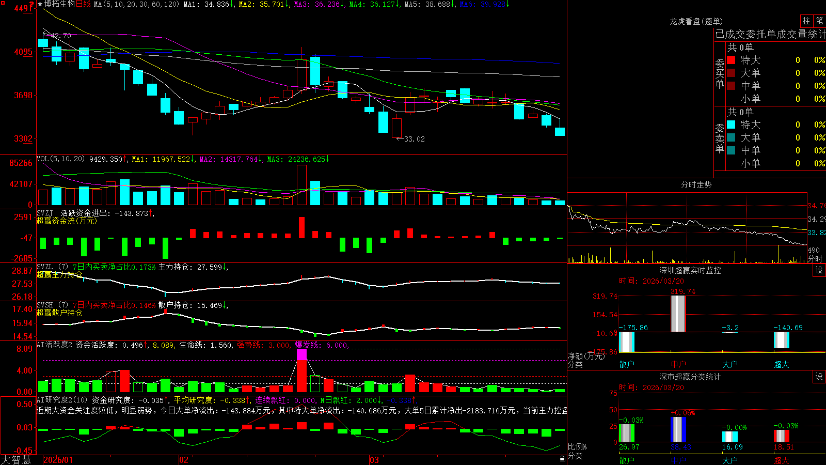Click the 42.70 high price annotation
The image size is (826, 465).
[x=61, y=36]
